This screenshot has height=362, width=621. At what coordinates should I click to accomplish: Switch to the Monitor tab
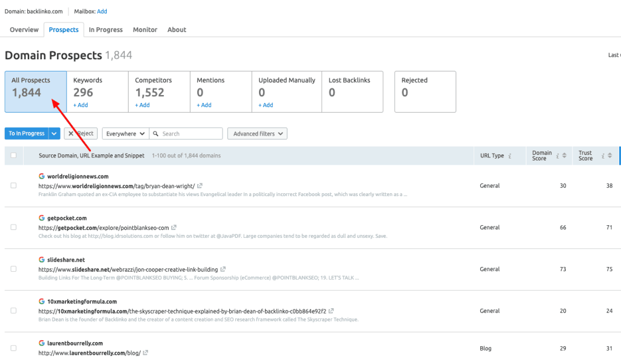145,30
